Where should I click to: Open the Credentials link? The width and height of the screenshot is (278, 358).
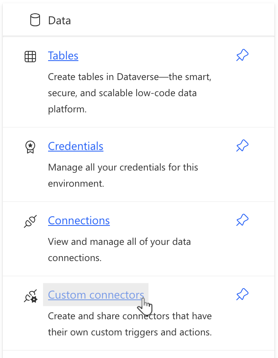(76, 146)
